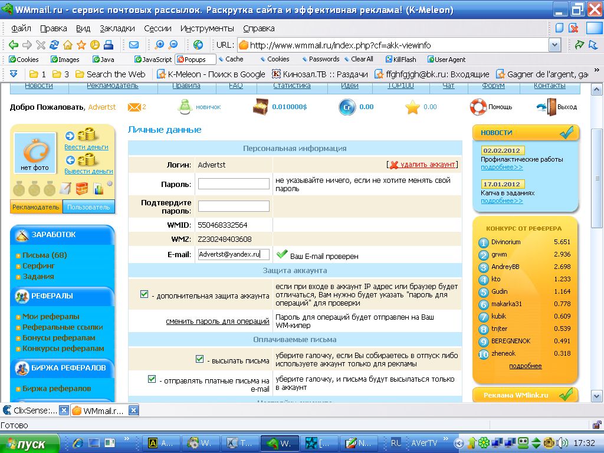Go to the home page icon

coord(68,45)
